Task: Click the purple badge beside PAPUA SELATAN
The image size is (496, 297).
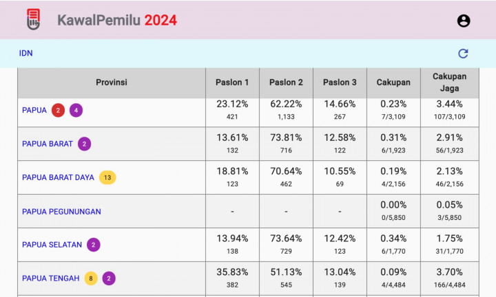Action: coord(94,245)
